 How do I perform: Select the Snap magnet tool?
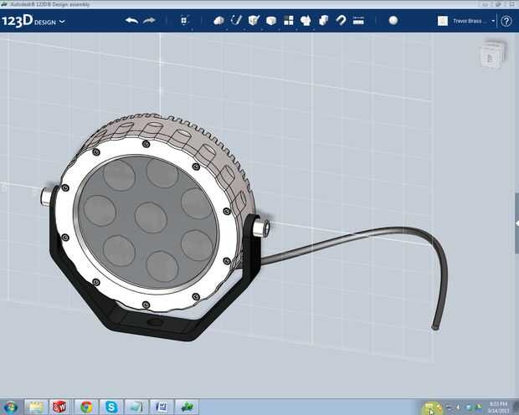point(341,21)
